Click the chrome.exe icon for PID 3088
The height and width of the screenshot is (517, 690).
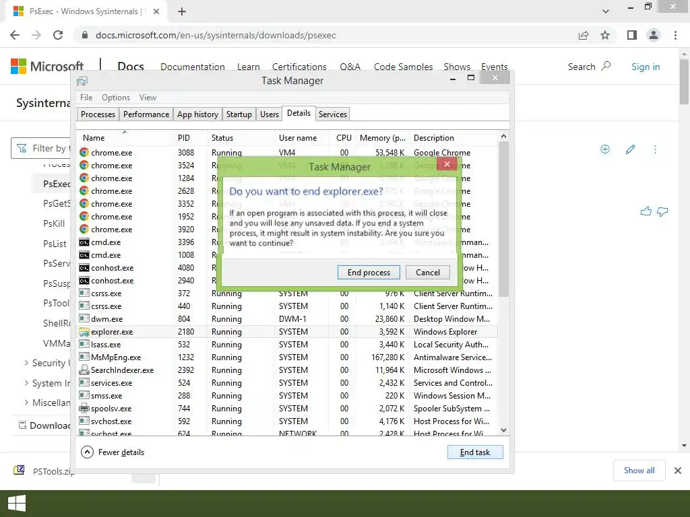click(84, 153)
